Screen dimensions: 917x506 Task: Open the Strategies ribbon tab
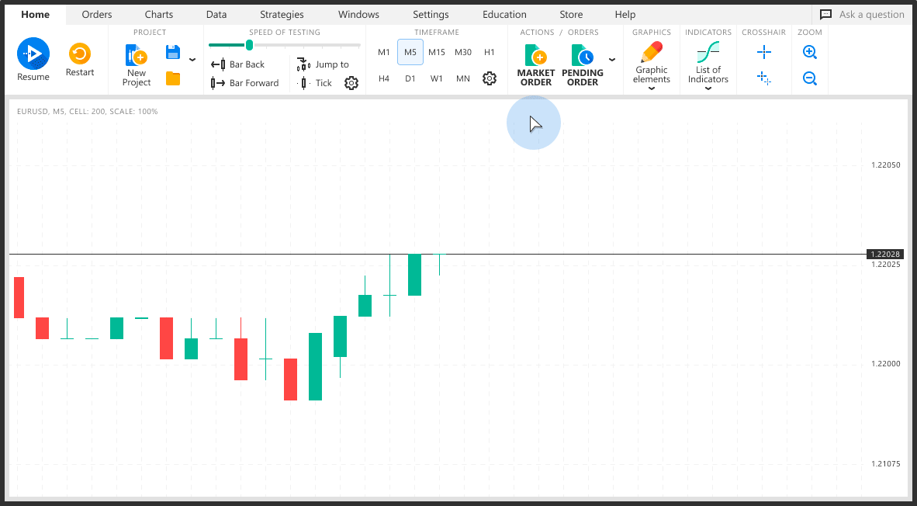point(282,14)
